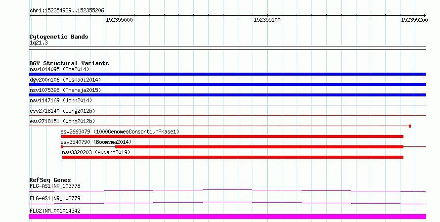The height and width of the screenshot is (222, 440).
Task: Click the red bar under nsv3320203
Action: point(233,157)
